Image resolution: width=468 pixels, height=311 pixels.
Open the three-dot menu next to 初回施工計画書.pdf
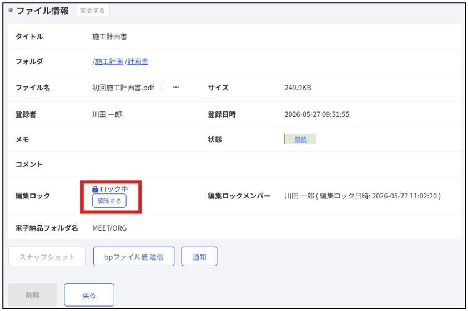(x=176, y=88)
